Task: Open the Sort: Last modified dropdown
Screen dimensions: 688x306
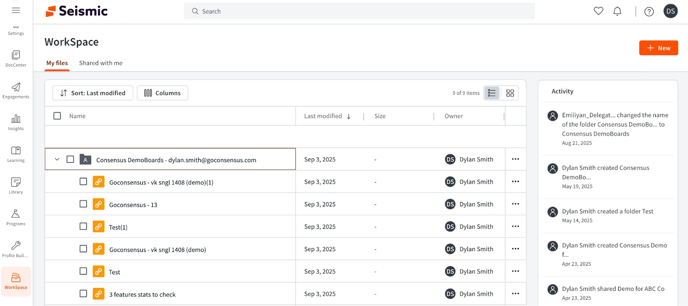Action: (x=93, y=93)
